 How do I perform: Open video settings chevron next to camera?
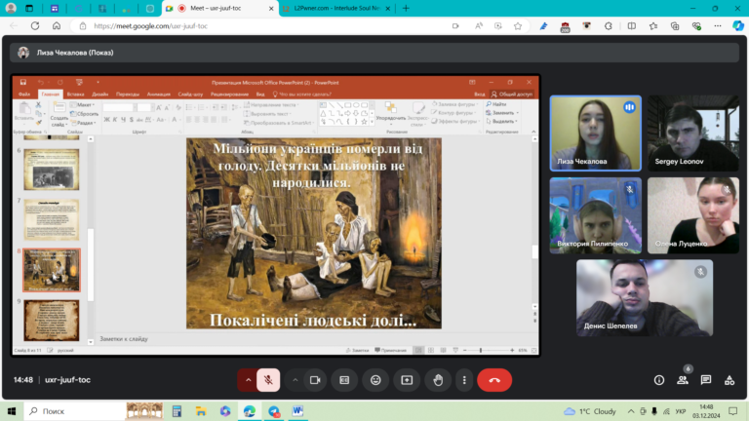point(295,380)
